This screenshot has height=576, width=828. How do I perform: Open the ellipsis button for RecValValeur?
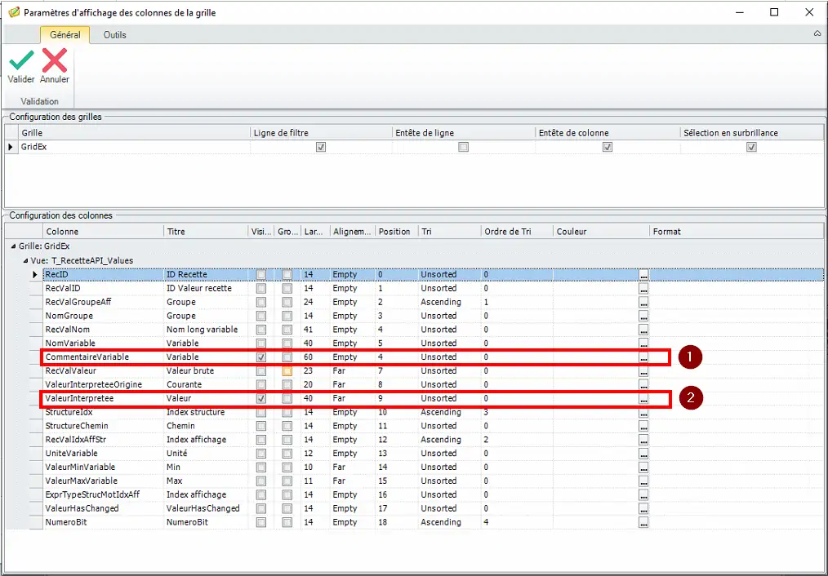tap(643, 371)
